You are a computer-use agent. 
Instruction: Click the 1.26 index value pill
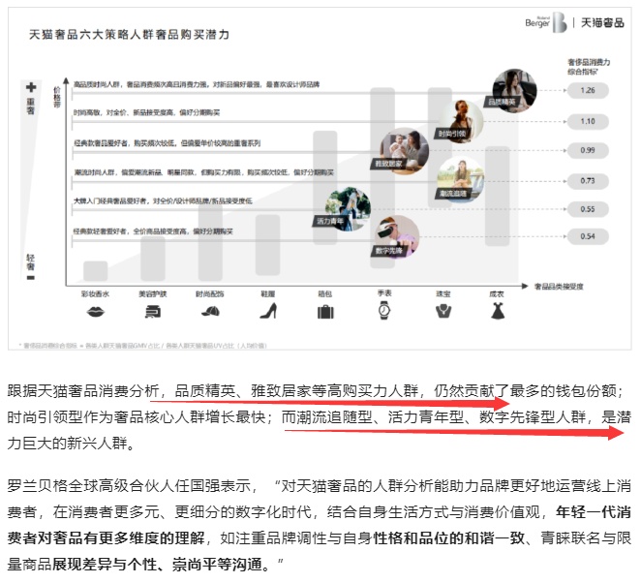click(588, 90)
